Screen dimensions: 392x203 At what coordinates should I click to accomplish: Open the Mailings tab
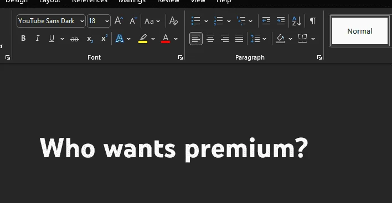tap(132, 1)
